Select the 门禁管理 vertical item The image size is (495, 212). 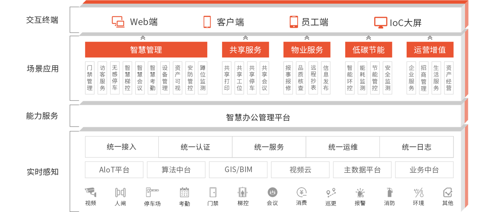coord(90,78)
